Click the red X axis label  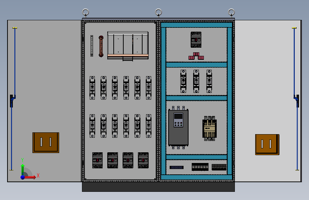[x=38, y=175]
